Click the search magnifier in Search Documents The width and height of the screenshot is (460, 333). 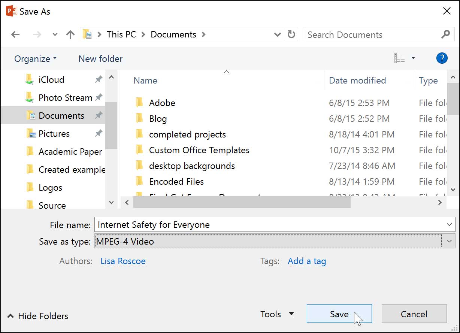coord(445,34)
